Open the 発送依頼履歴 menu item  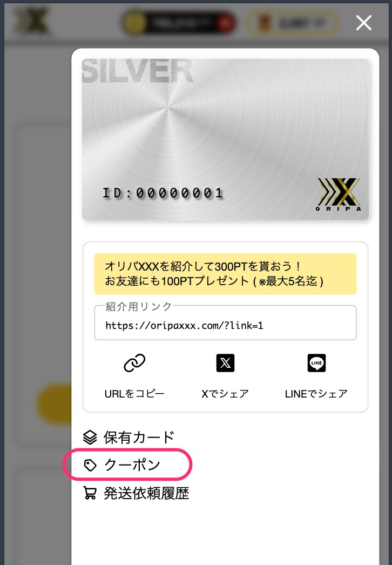(136, 493)
